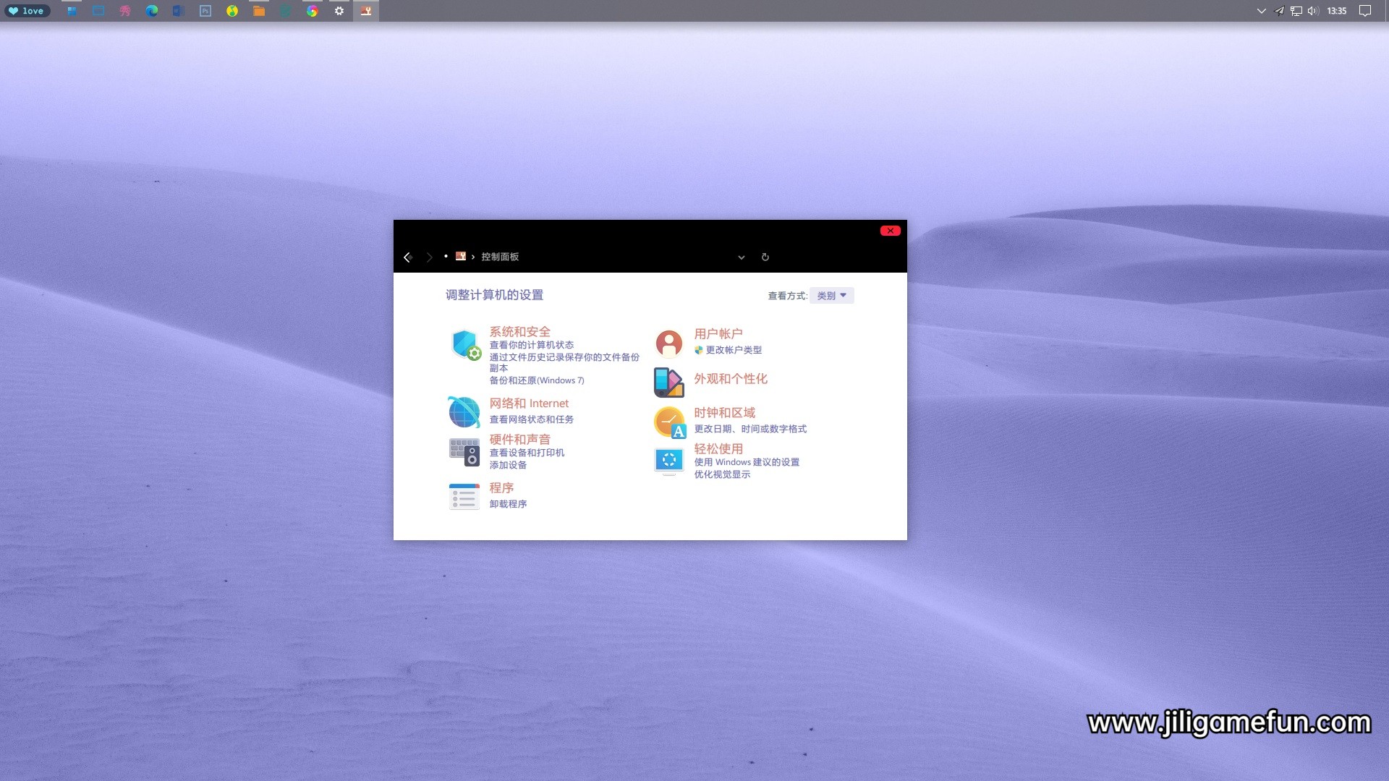Open the orange File Explorer folder icon
Screen dimensions: 1389x781
258,11
